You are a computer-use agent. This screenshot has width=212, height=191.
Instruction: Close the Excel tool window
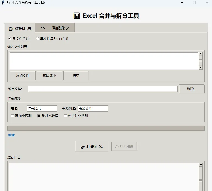click(x=207, y=2)
